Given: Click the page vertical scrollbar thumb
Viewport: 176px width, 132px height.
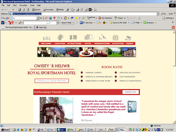Looking at the screenshot, I should pos(174,49).
